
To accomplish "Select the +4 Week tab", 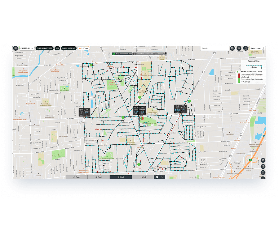I will [143, 177].
